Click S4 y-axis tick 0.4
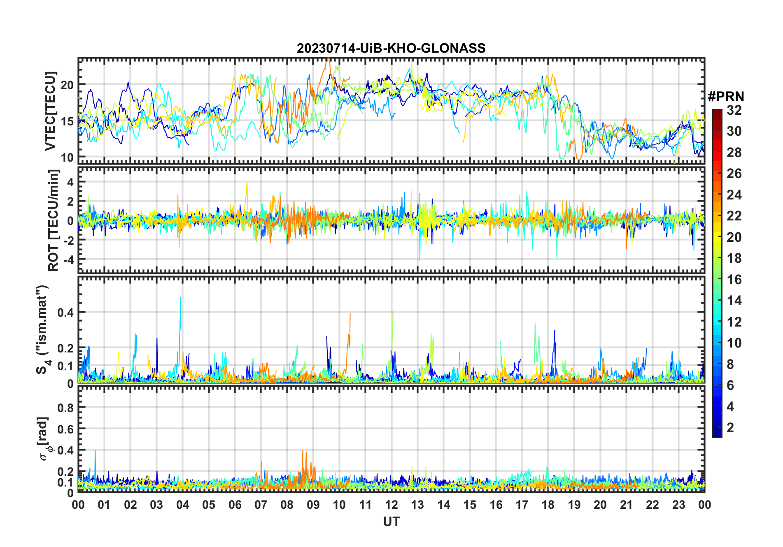Screen dimensions: 783x547 coord(66,312)
